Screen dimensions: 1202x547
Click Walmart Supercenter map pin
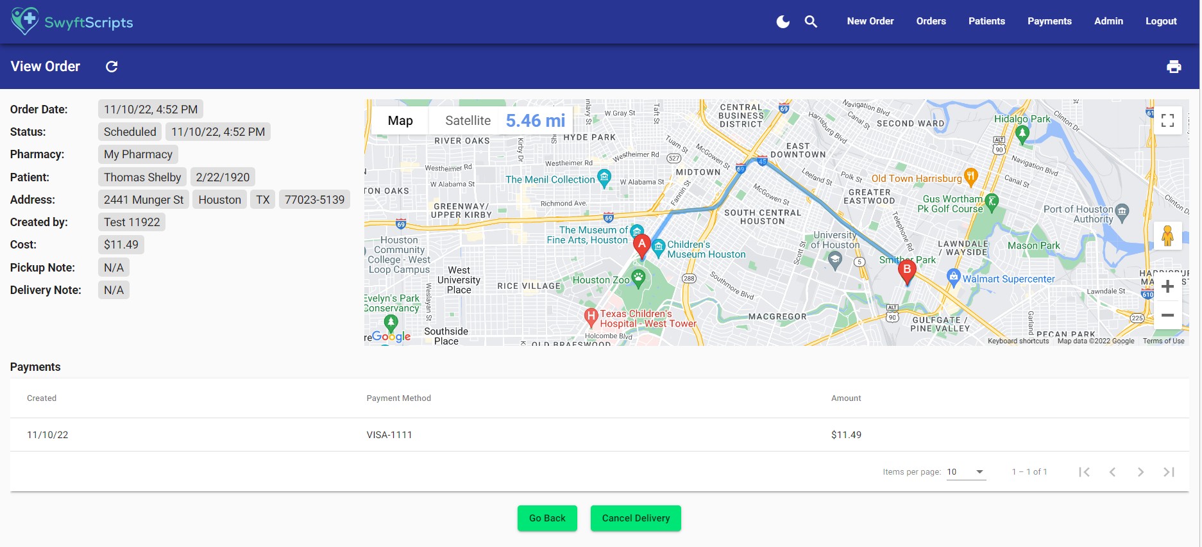[953, 277]
